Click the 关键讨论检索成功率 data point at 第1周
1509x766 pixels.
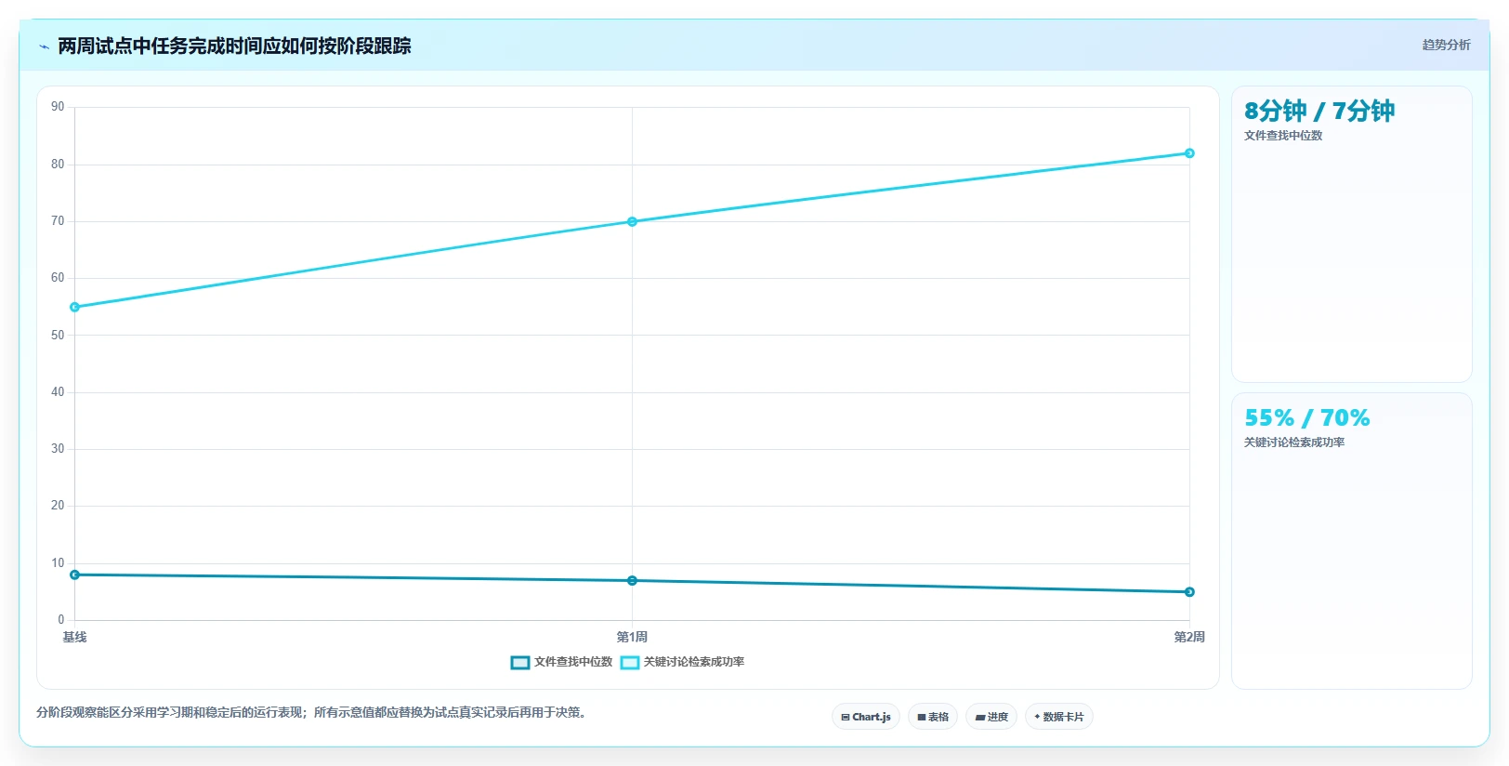[632, 221]
